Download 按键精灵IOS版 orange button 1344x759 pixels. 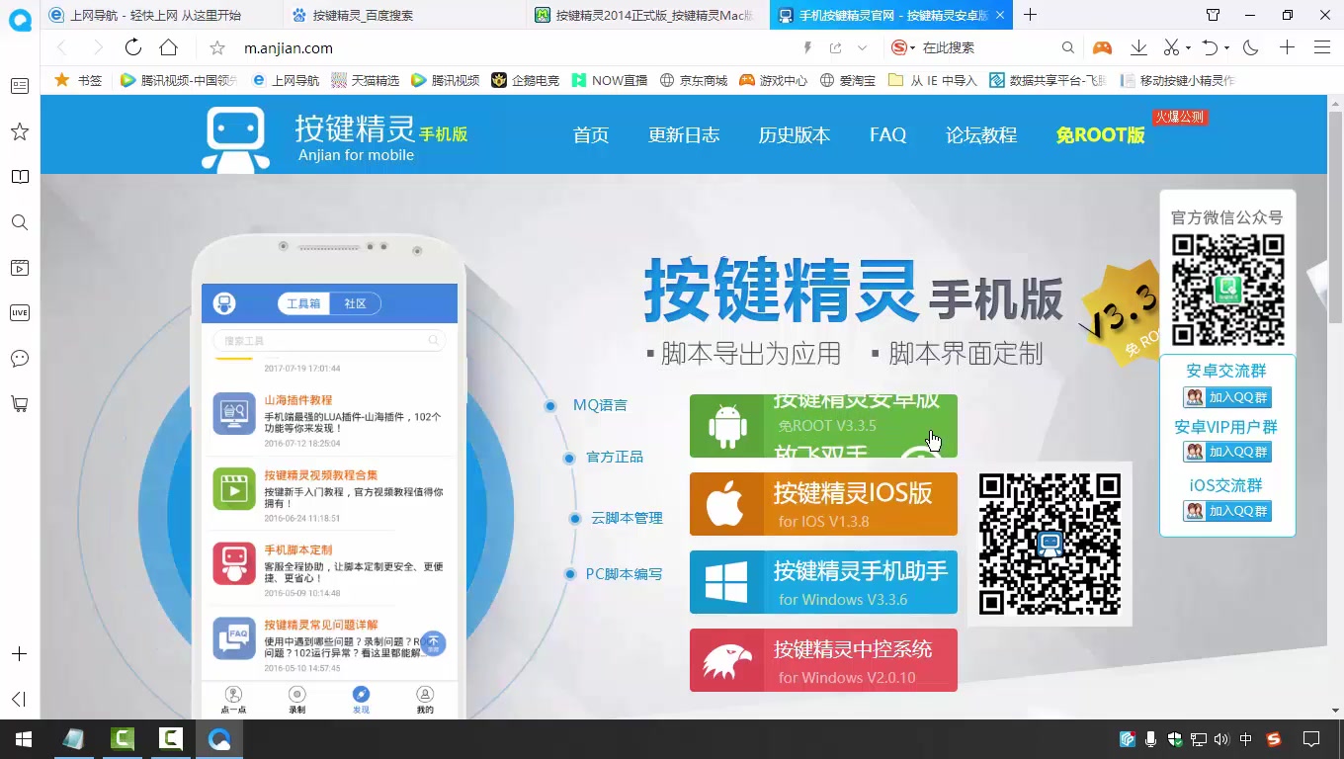[823, 504]
